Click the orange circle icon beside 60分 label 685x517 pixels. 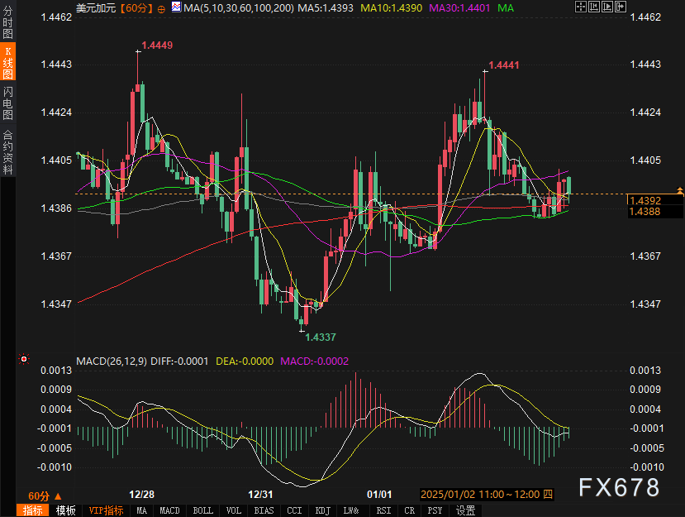coord(161,9)
